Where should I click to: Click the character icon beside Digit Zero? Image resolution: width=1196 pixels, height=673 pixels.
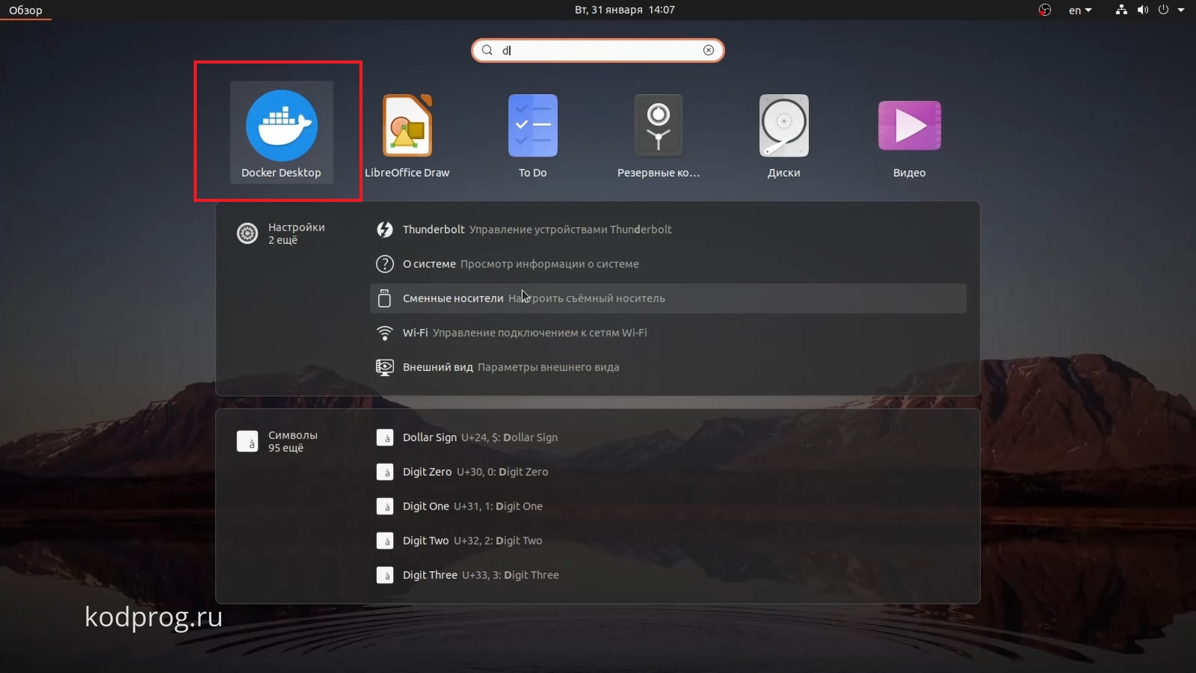385,472
